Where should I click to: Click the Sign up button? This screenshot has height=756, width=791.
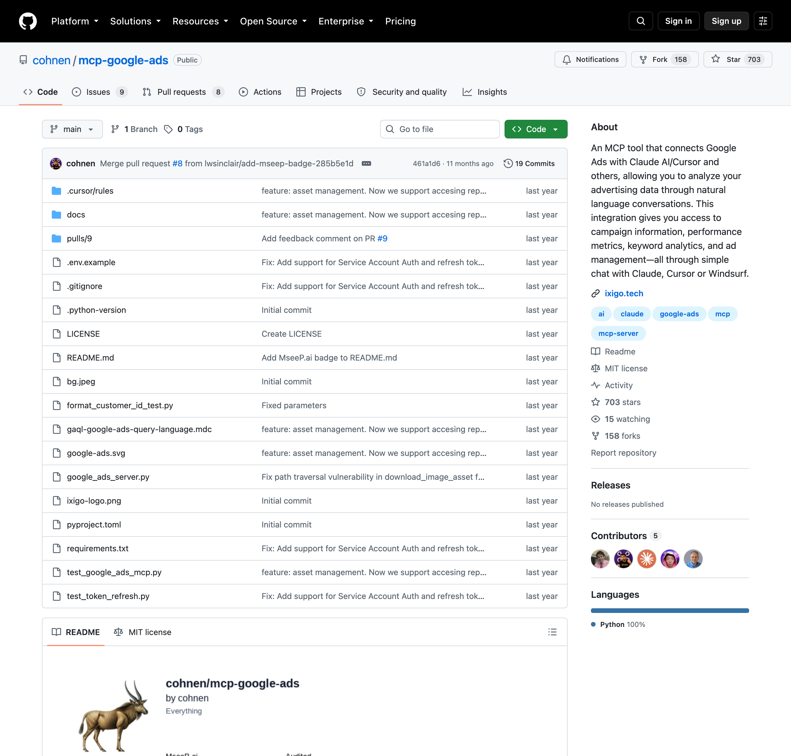[726, 21]
